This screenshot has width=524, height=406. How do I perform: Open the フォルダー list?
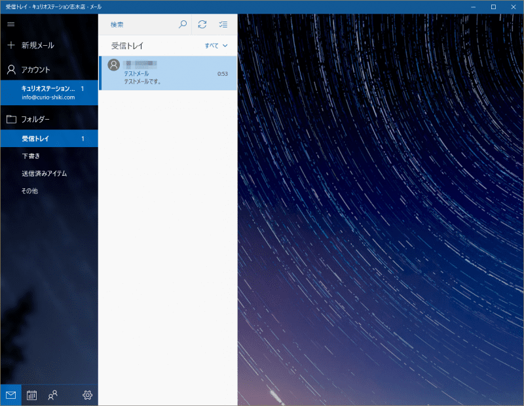point(49,119)
